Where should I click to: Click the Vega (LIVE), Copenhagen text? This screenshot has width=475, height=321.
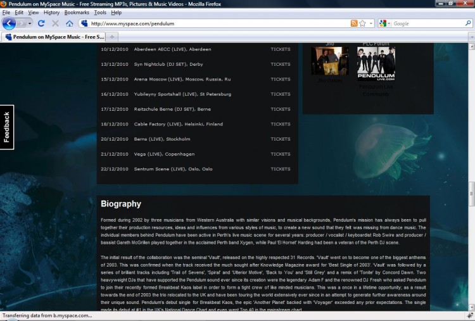[x=164, y=154]
